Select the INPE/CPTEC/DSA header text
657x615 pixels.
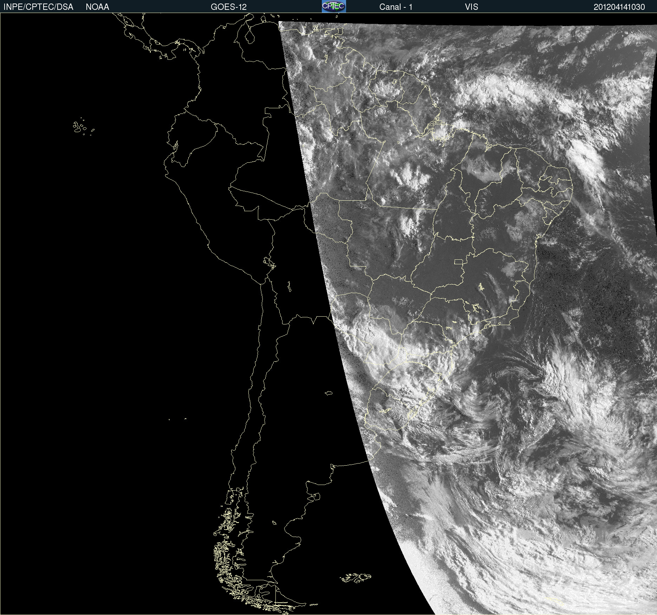(x=38, y=7)
